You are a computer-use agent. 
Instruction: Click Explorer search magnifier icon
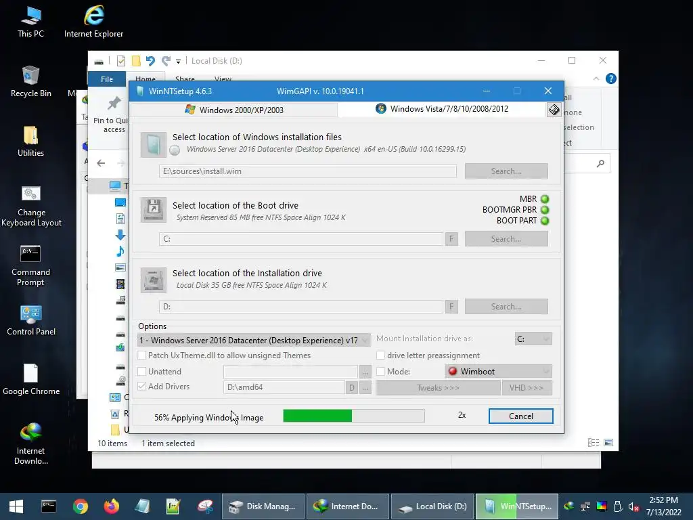click(x=600, y=164)
